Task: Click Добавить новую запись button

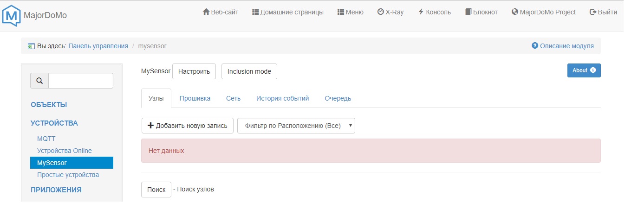Action: [187, 126]
